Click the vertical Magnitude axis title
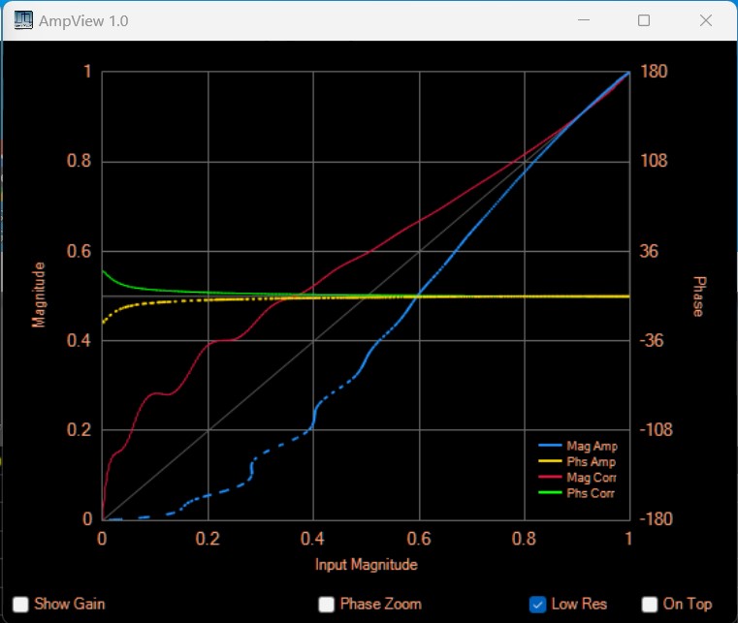The height and width of the screenshot is (623, 738). [40, 295]
